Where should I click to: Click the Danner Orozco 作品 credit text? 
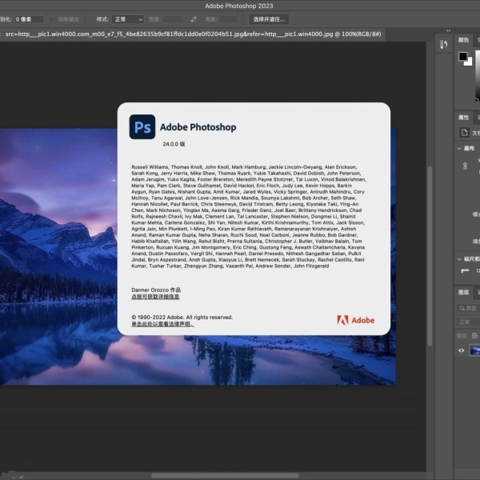156,290
